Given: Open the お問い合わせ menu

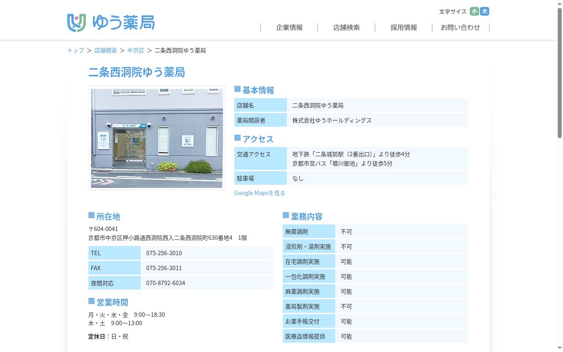Looking at the screenshot, I should pyautogui.click(x=461, y=27).
